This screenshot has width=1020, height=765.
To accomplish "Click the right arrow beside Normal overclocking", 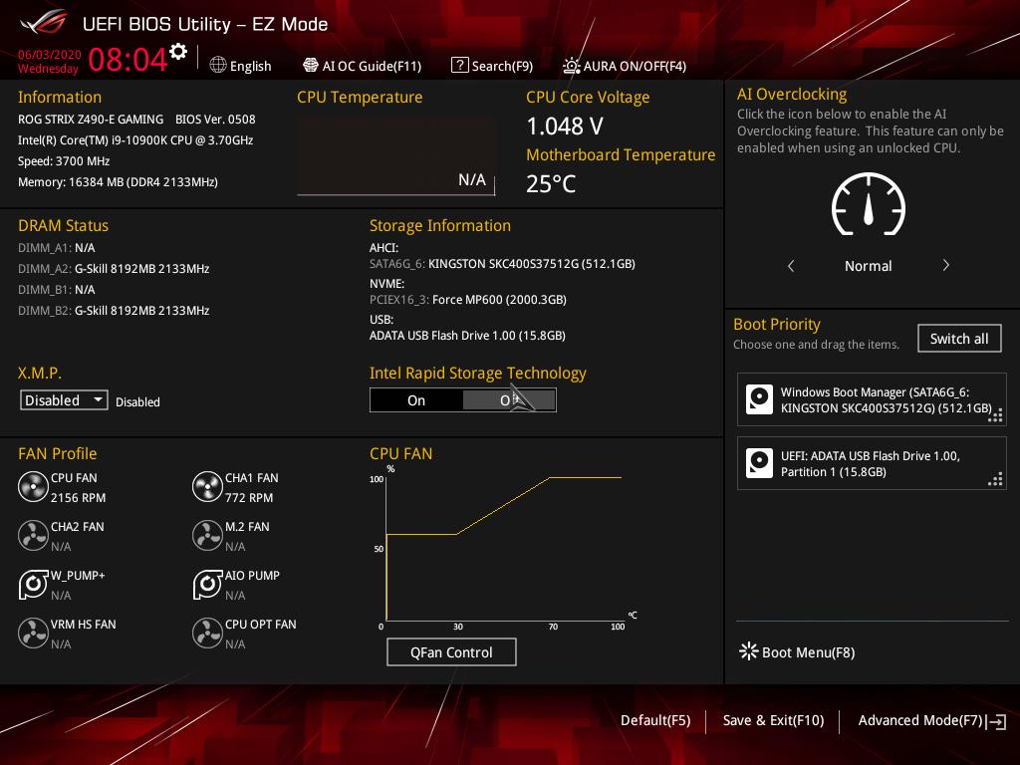I will point(945,266).
